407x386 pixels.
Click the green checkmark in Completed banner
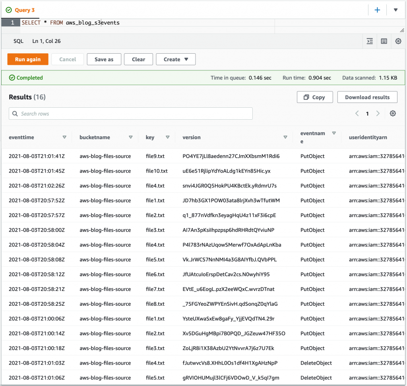[x=11, y=78]
